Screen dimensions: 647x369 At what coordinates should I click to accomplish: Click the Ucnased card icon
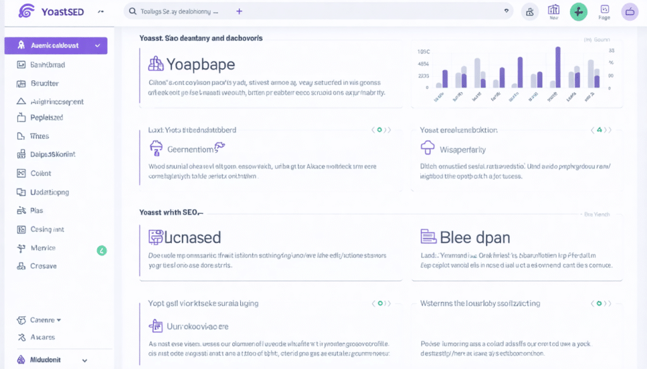click(x=155, y=237)
